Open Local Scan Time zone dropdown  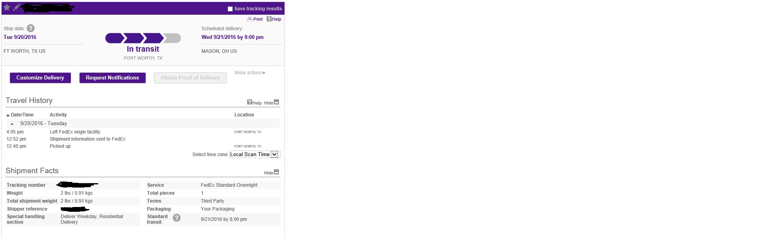[255, 155]
